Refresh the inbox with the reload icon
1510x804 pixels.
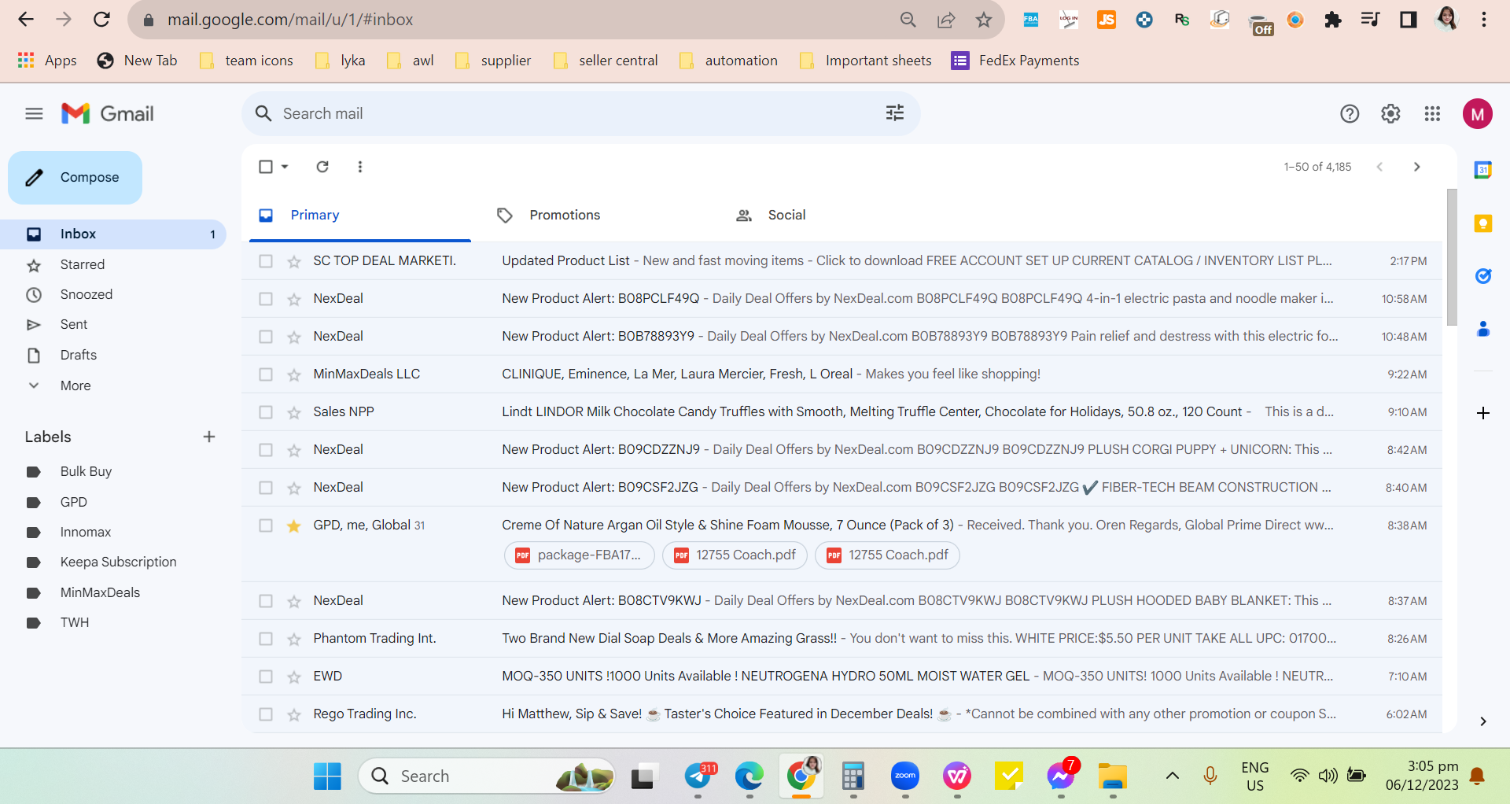coord(322,167)
